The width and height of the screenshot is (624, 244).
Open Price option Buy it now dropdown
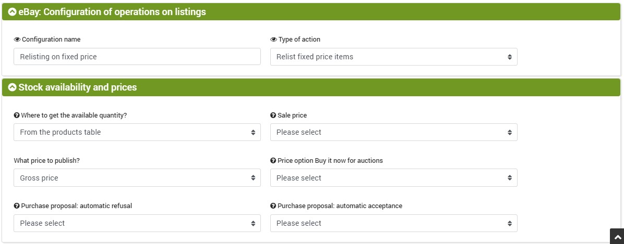pos(393,178)
